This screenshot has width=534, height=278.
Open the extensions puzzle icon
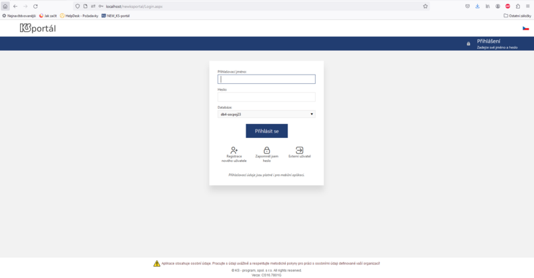point(518,6)
